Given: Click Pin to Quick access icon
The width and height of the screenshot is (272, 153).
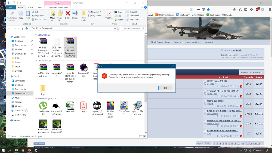Looking at the screenshot, I should pyautogui.click(x=12, y=16).
